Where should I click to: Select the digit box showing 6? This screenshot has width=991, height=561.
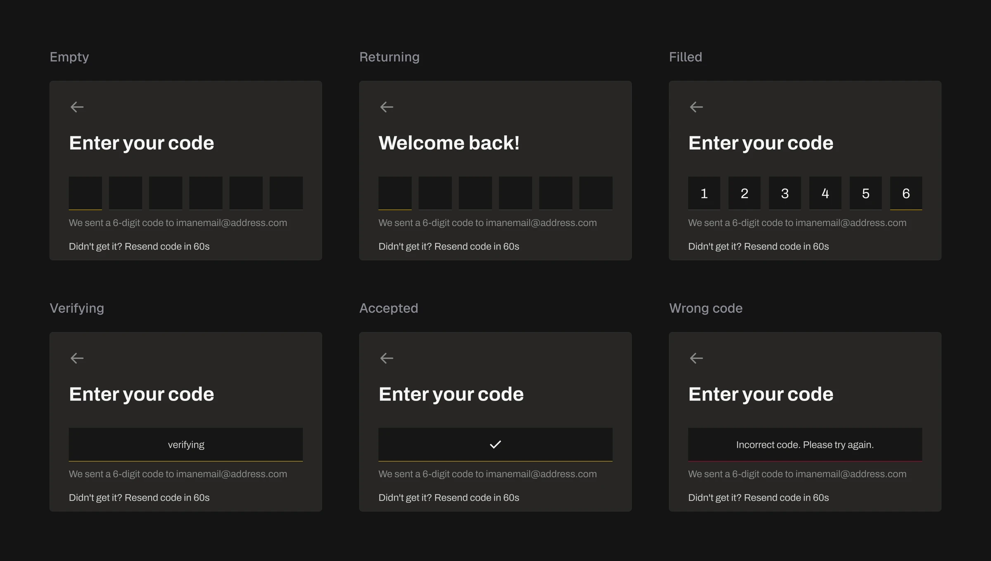point(906,193)
